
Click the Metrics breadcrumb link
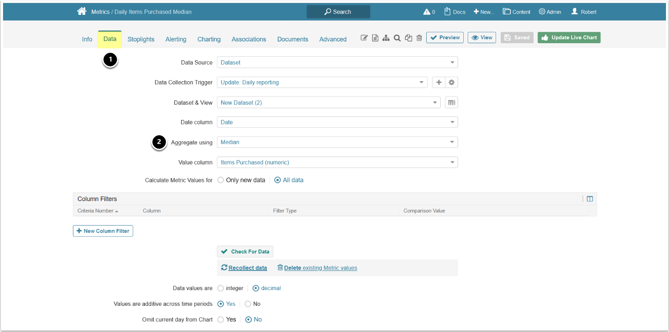[100, 12]
